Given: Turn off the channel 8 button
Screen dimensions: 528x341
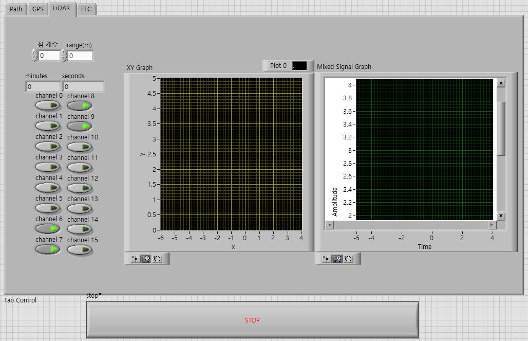Looking at the screenshot, I should tap(80, 106).
